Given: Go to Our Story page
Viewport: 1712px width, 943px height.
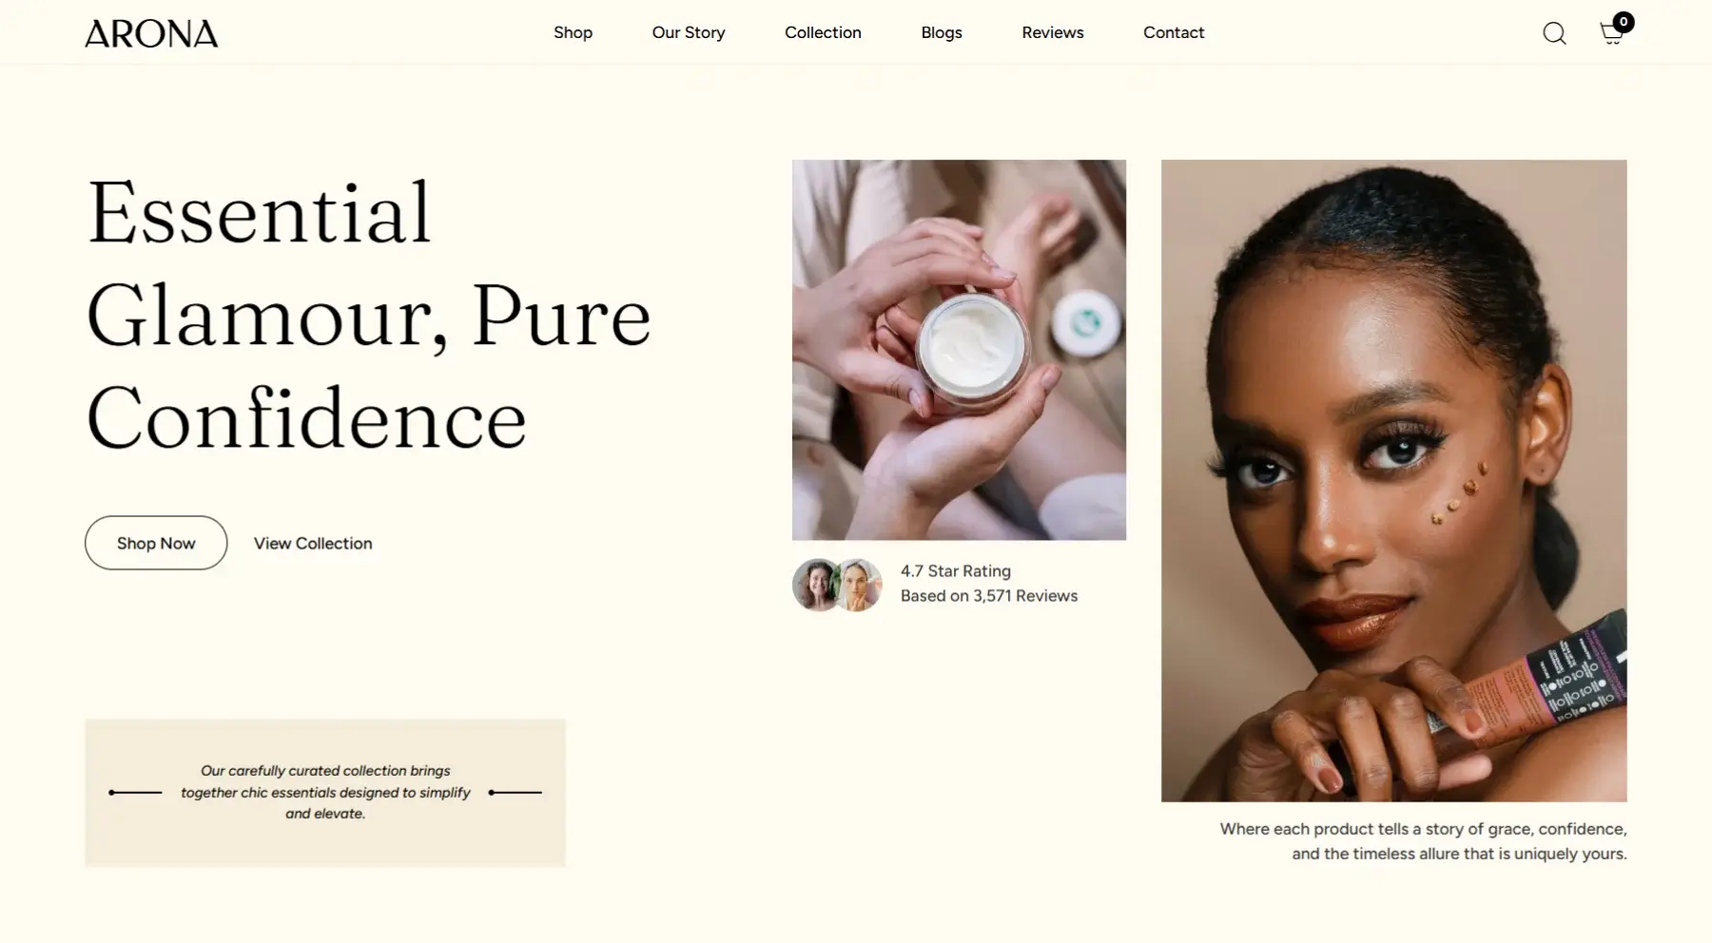Looking at the screenshot, I should pyautogui.click(x=689, y=32).
